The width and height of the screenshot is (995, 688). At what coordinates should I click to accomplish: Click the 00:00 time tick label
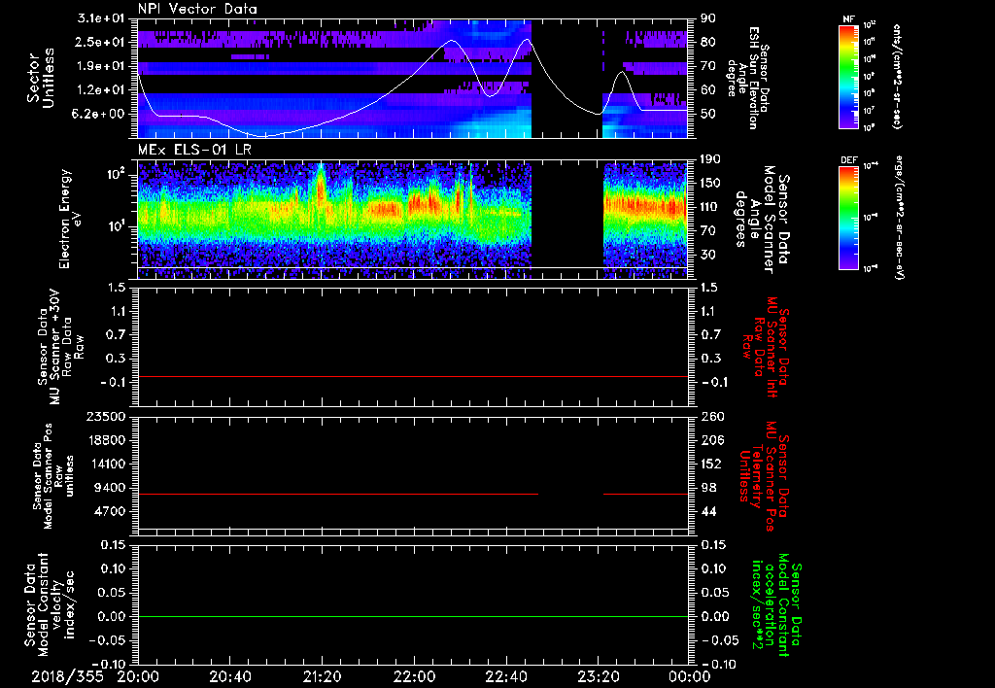690,676
